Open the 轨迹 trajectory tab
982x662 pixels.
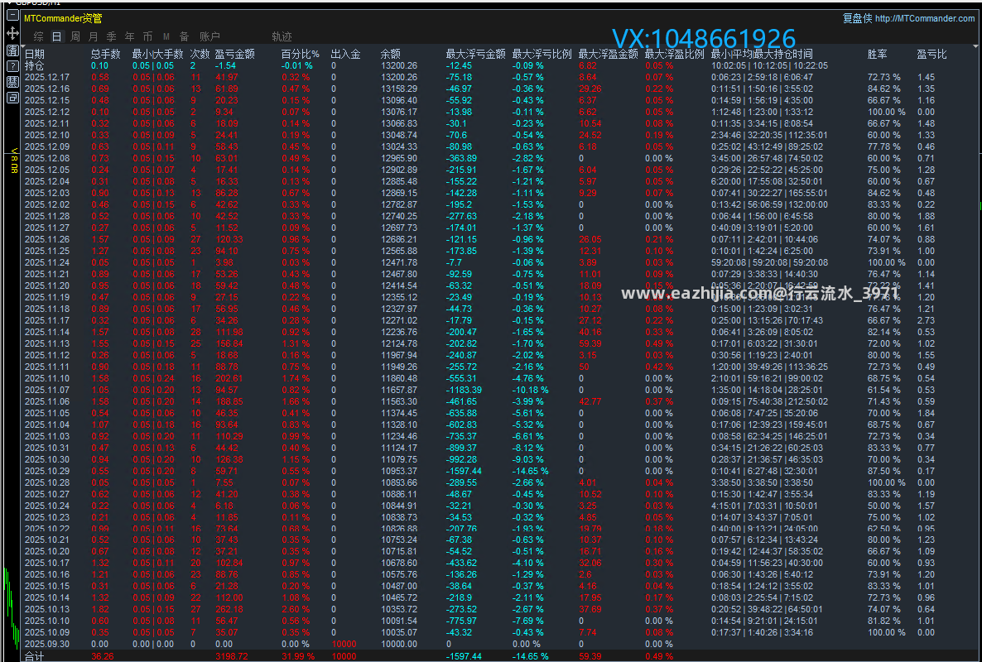pyautogui.click(x=282, y=37)
